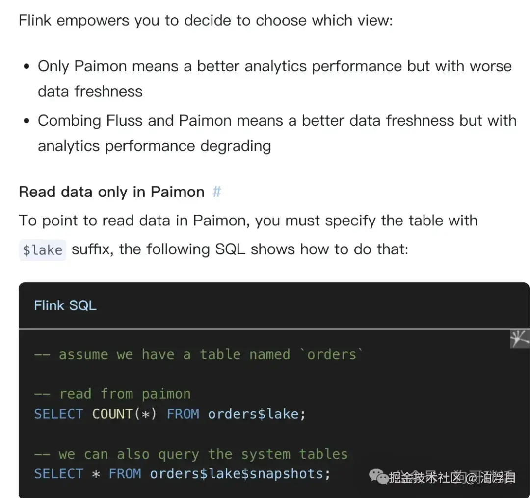This screenshot has width=530, height=498.
Task: Click the inline $lake code snippet
Action: coord(42,250)
